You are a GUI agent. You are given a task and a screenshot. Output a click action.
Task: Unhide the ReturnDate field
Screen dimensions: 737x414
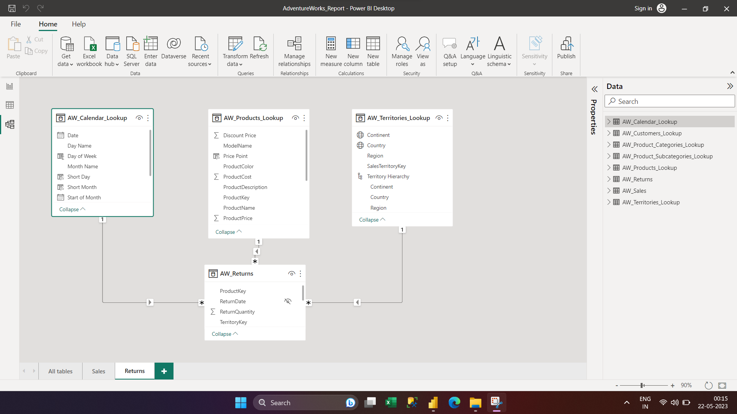288,301
